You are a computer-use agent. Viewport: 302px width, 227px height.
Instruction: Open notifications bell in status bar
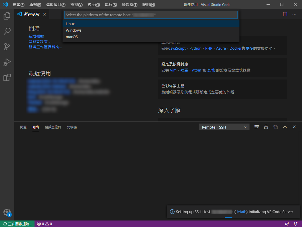pyautogui.click(x=296, y=224)
